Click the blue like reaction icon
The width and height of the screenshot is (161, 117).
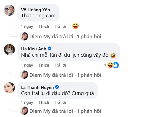coord(116,65)
